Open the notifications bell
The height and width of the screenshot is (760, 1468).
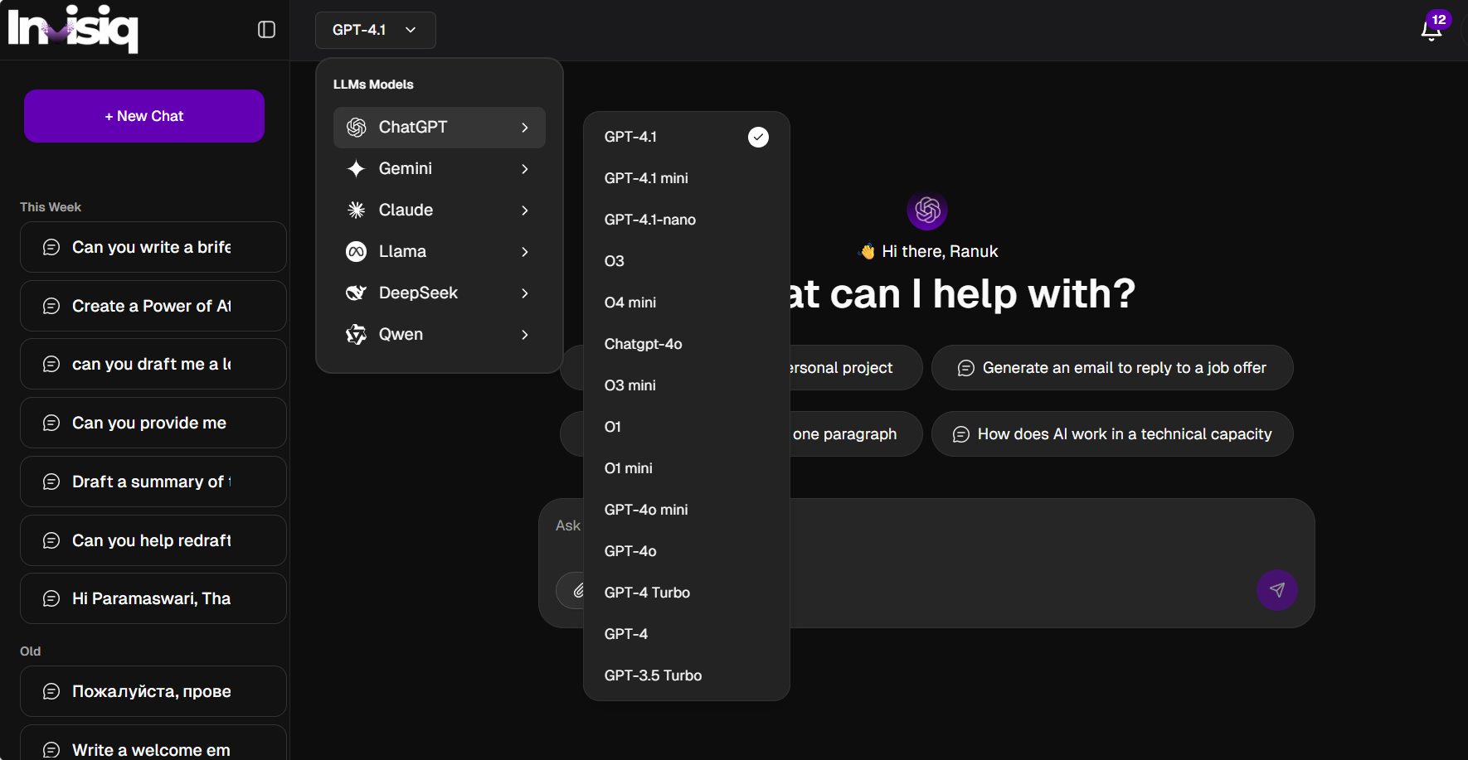tap(1431, 31)
